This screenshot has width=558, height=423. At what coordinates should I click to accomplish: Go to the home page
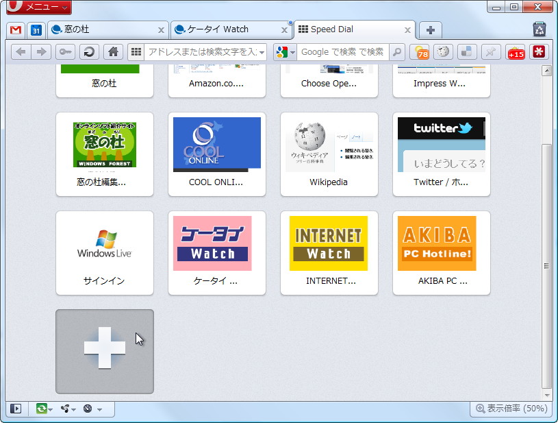(x=113, y=51)
